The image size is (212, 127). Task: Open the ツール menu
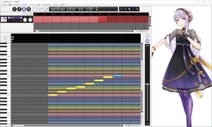(55, 5)
